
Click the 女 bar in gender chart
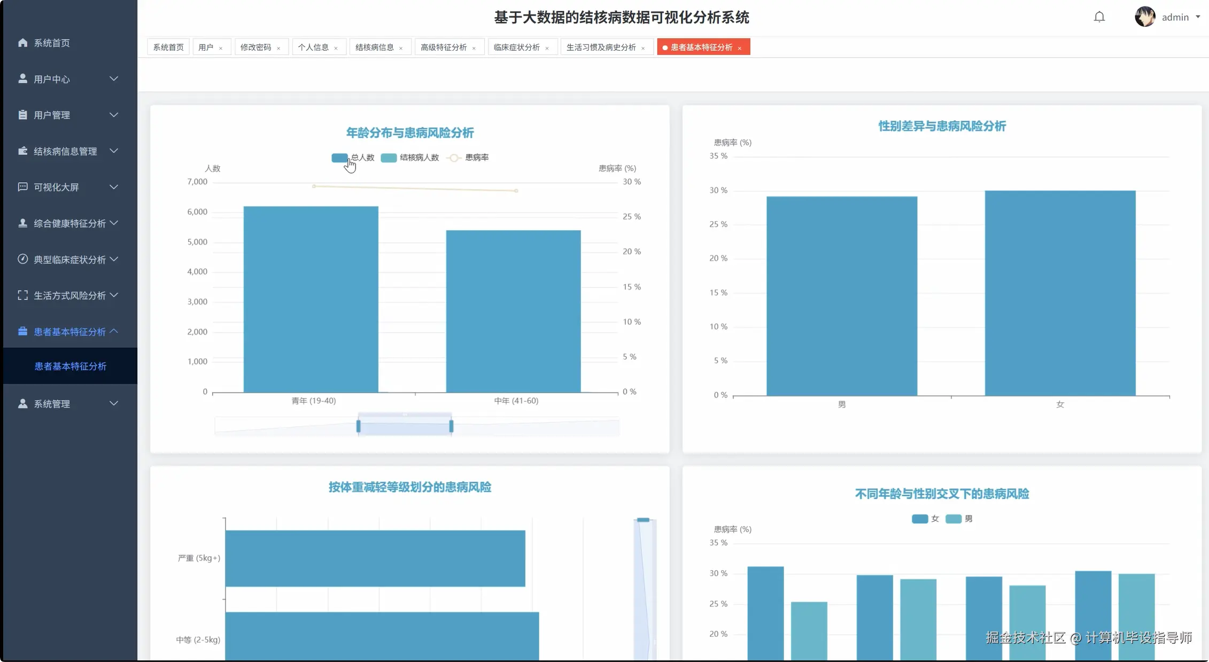tap(1060, 293)
